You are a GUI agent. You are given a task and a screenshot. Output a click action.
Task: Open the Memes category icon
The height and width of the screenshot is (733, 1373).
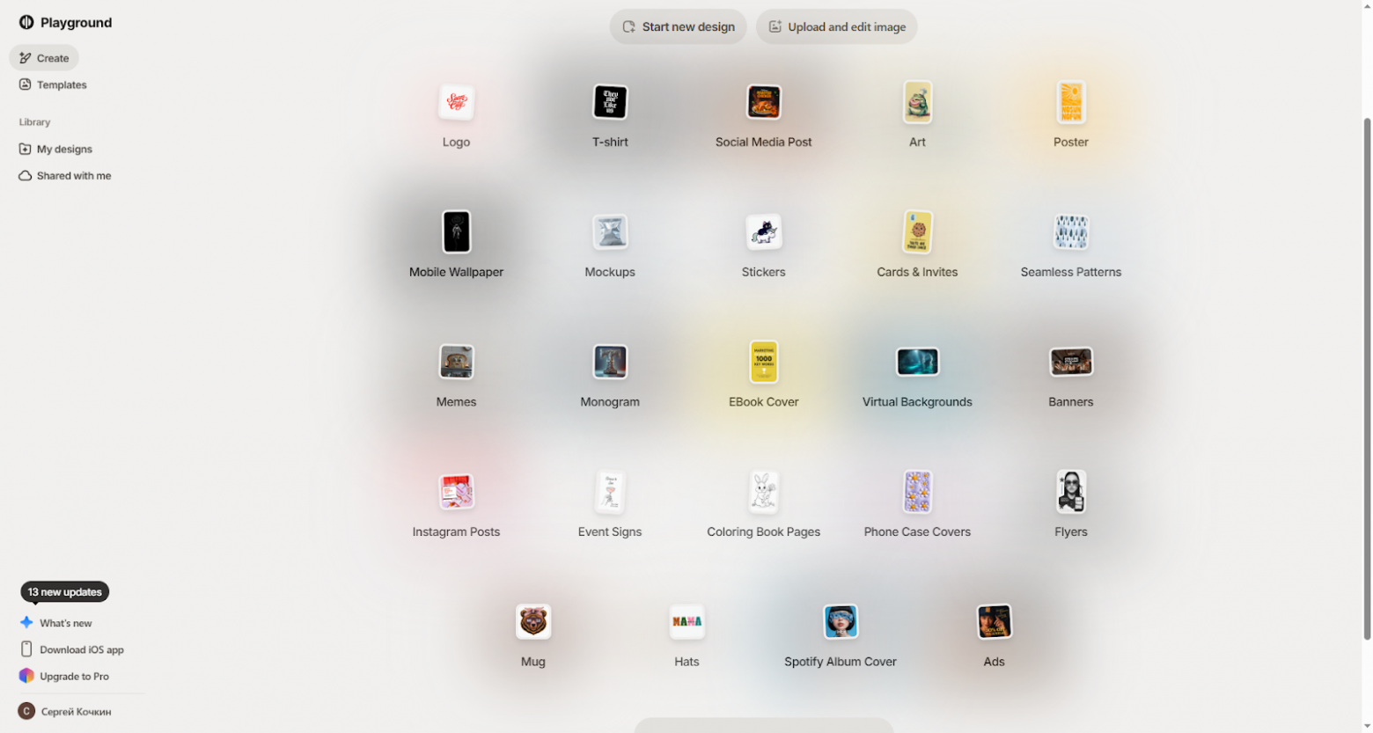coord(456,362)
